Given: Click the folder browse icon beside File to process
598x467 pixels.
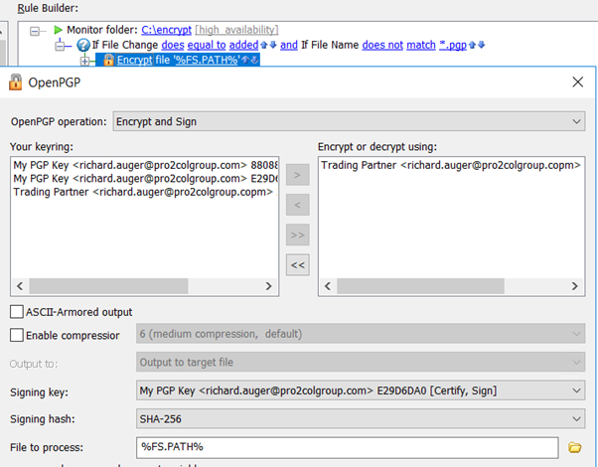Looking at the screenshot, I should click(x=574, y=447).
